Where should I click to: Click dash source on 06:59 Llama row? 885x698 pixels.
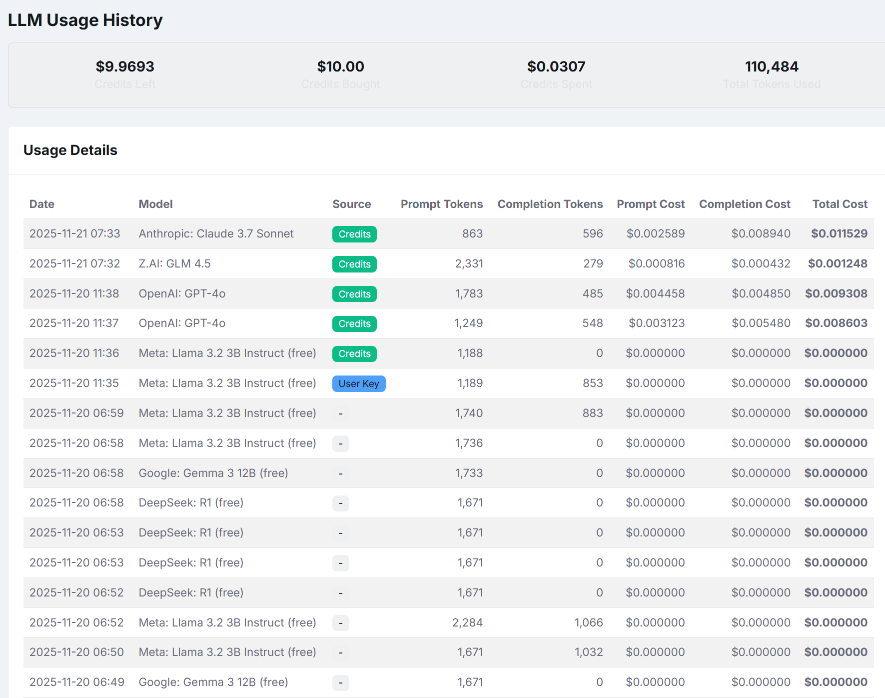(341, 413)
